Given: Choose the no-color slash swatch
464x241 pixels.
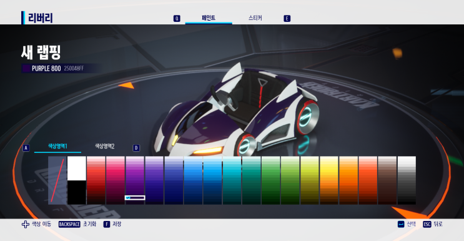Looking at the screenshot, I should 57,180.
